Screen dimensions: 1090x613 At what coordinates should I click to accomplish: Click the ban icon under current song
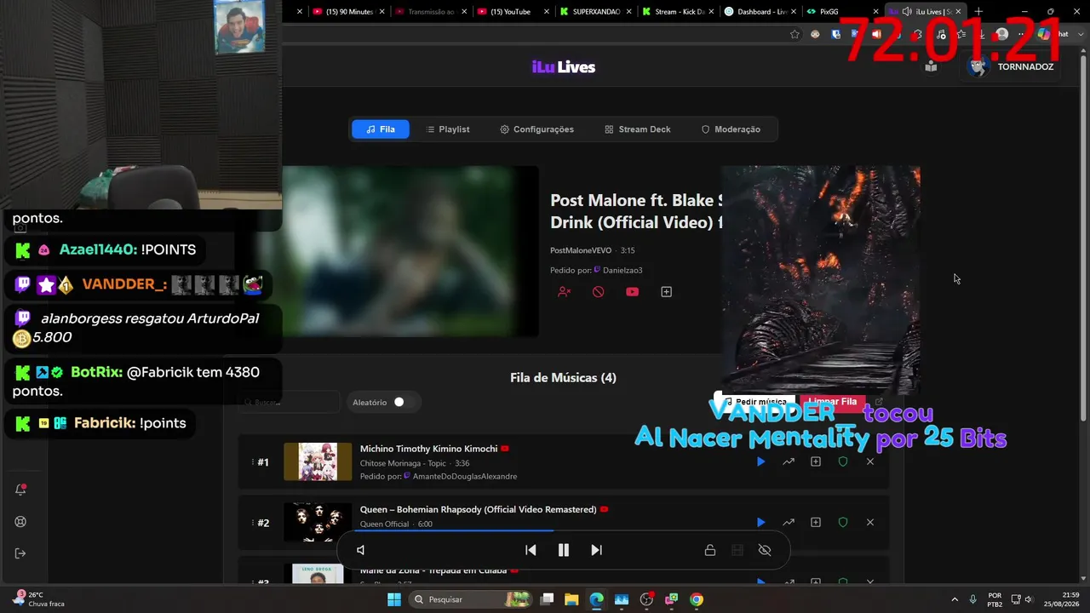point(599,292)
